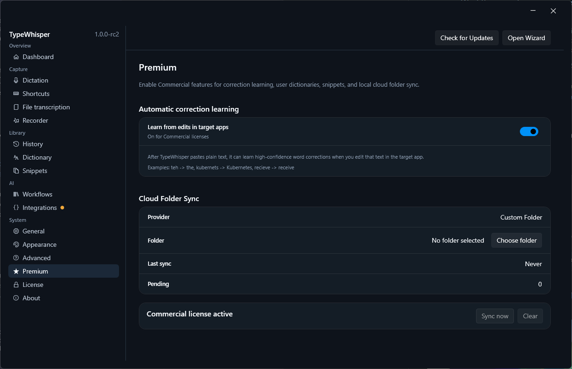572x369 pixels.
Task: Open the Dashboard page label
Action: (38, 57)
